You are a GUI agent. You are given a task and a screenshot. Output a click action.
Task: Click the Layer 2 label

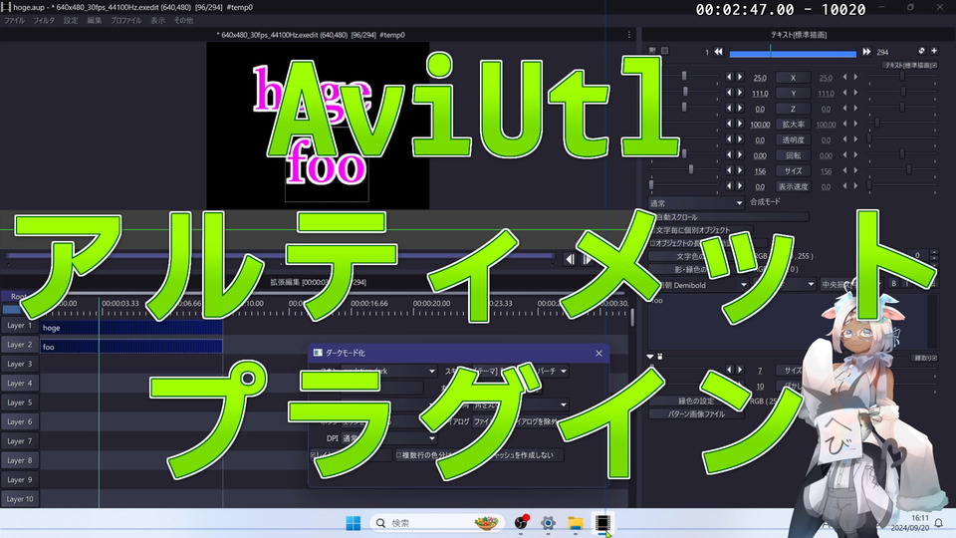click(x=20, y=345)
